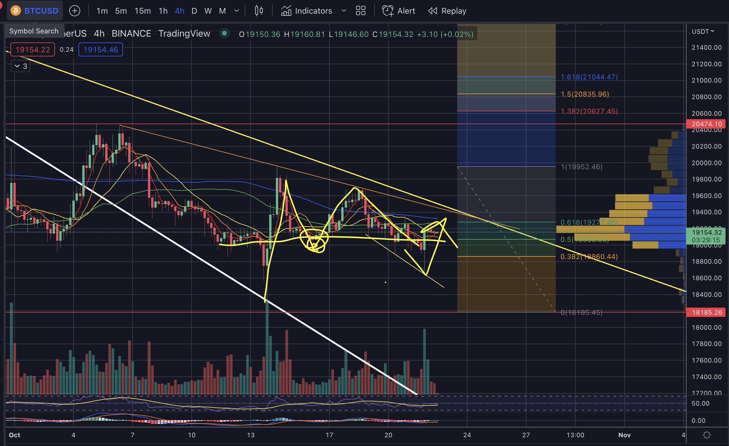Switch to the 1m timeframe

102,11
